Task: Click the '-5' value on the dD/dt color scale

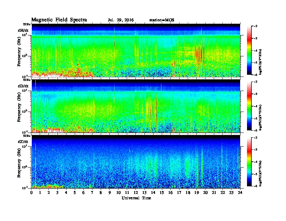Action: pyautogui.click(x=256, y=118)
